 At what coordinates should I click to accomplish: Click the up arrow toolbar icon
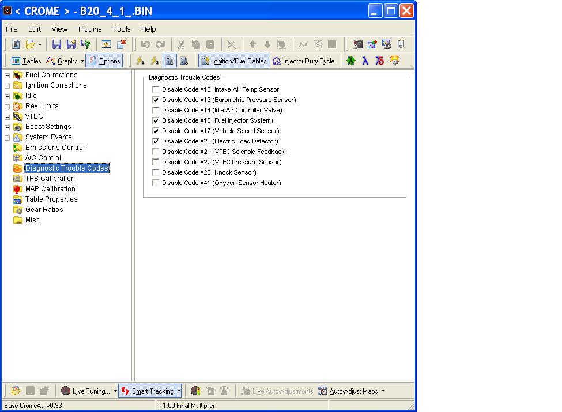point(252,44)
